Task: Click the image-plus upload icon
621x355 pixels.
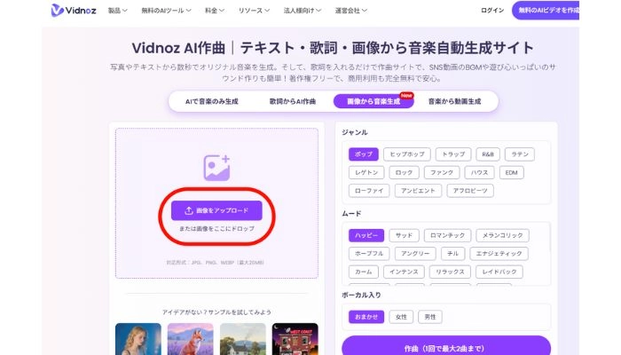Action: (216, 168)
